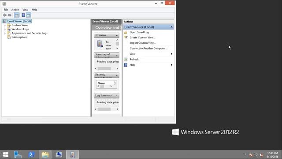Open the Action menu
This screenshot has height=159, width=282.
click(x=15, y=10)
